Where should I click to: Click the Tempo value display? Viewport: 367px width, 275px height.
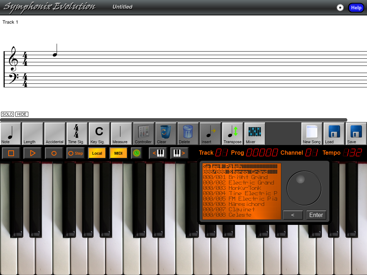tap(353, 153)
